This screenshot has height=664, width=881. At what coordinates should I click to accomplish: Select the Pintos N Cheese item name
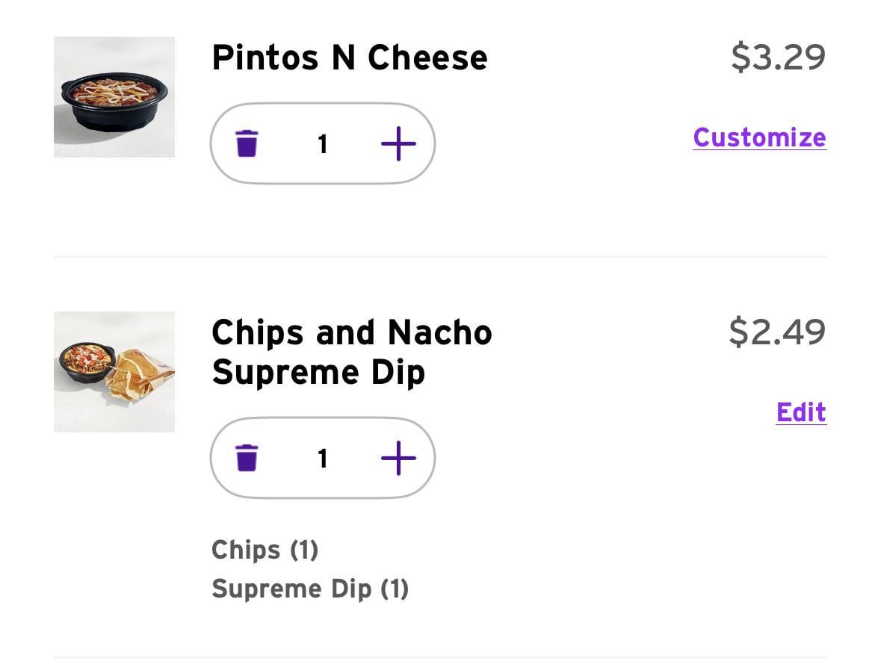349,58
